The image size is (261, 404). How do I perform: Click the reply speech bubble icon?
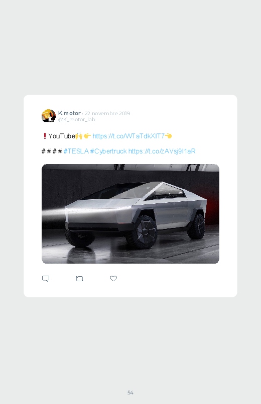click(46, 279)
